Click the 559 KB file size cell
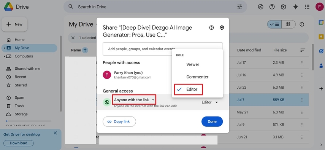Viewport: 325px width, 150px height. click(x=279, y=100)
